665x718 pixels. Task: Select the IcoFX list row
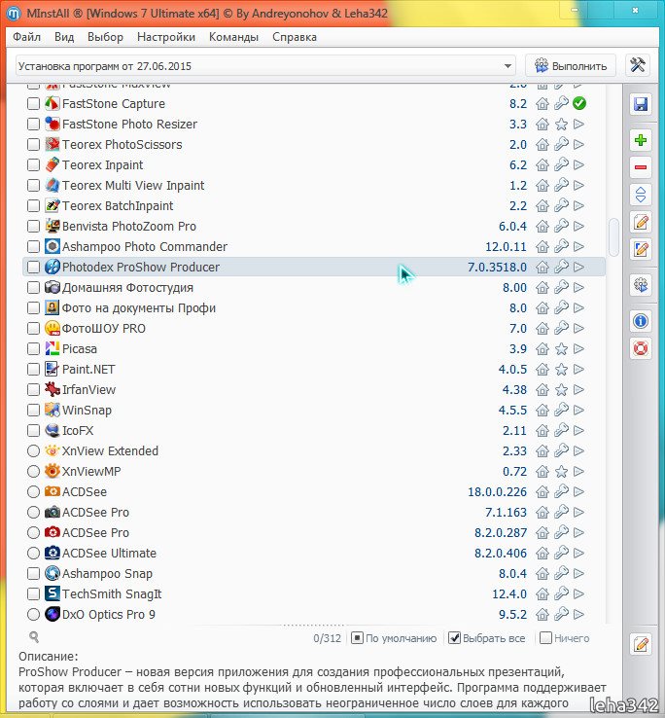[314, 430]
